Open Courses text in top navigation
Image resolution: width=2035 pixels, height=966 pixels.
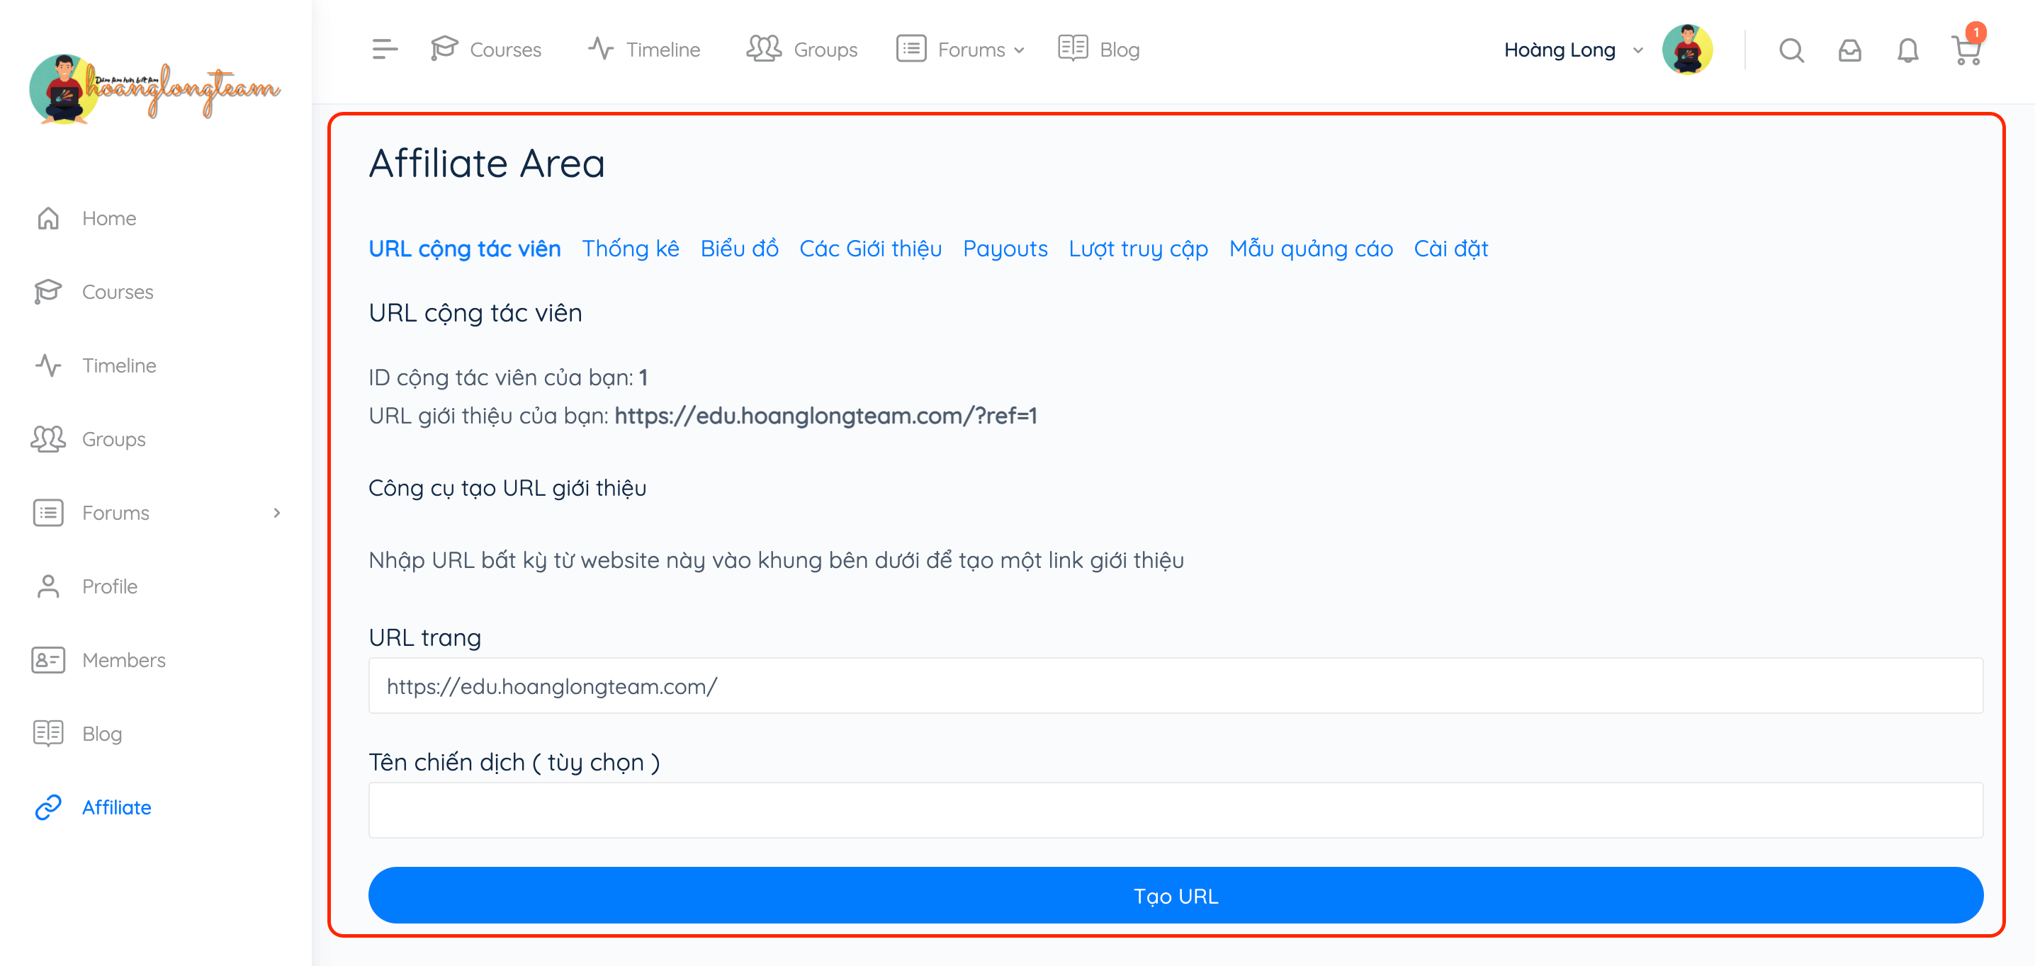point(506,50)
